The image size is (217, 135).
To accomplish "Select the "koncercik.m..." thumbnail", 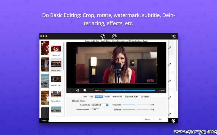I will (x=56, y=94).
